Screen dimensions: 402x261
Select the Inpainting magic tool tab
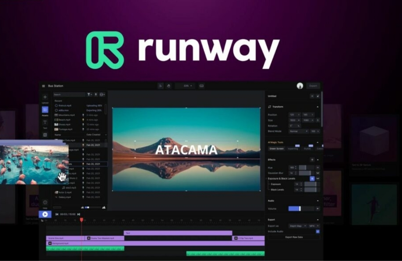[293, 149]
